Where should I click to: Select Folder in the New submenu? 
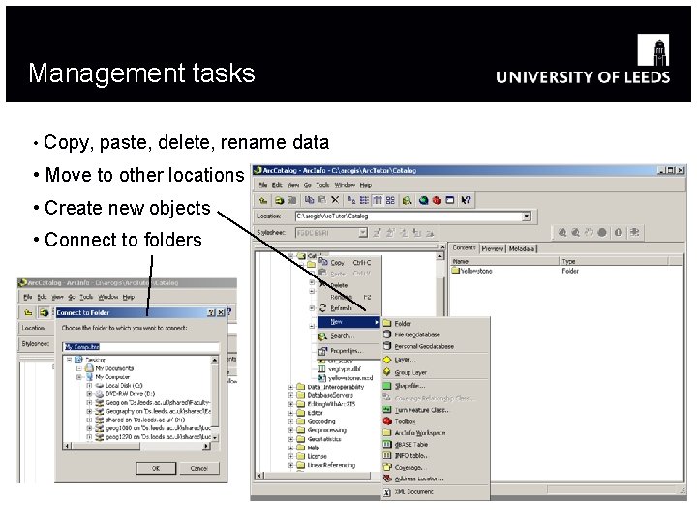(x=436, y=324)
